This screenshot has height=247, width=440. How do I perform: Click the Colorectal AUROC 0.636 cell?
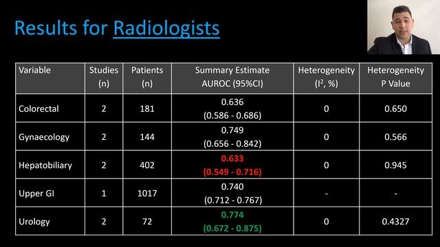232,108
